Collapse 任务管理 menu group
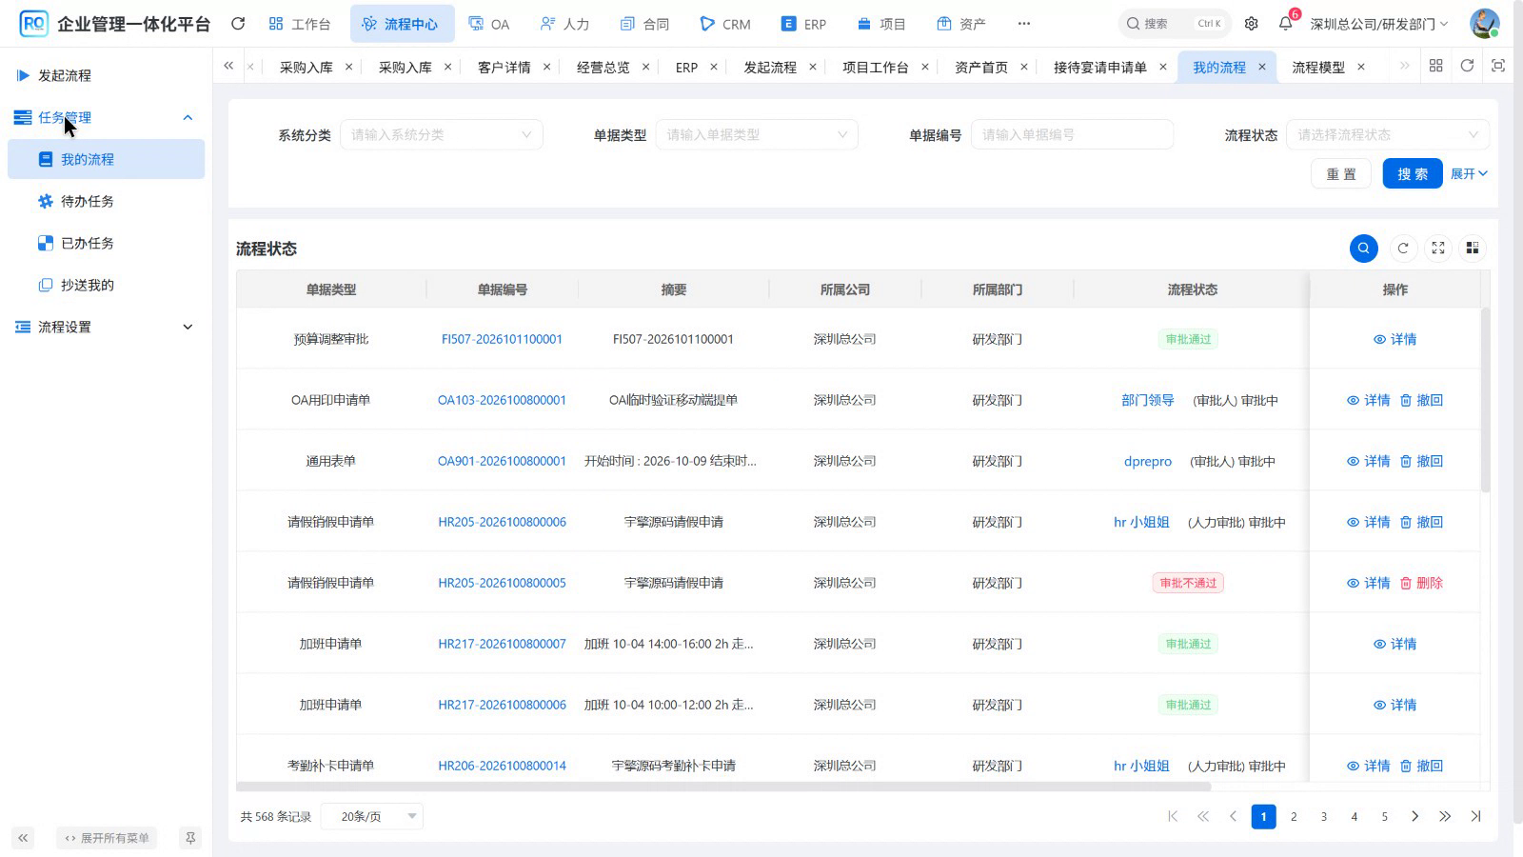Viewport: 1523px width, 857px height. (x=106, y=117)
